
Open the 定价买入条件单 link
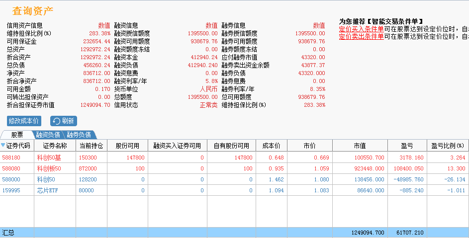point(361,29)
